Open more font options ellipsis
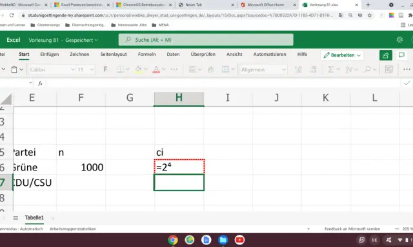Screen dimensions: 413x247 174,69
